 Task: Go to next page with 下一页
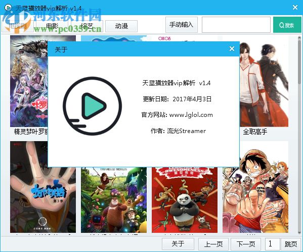246,244
